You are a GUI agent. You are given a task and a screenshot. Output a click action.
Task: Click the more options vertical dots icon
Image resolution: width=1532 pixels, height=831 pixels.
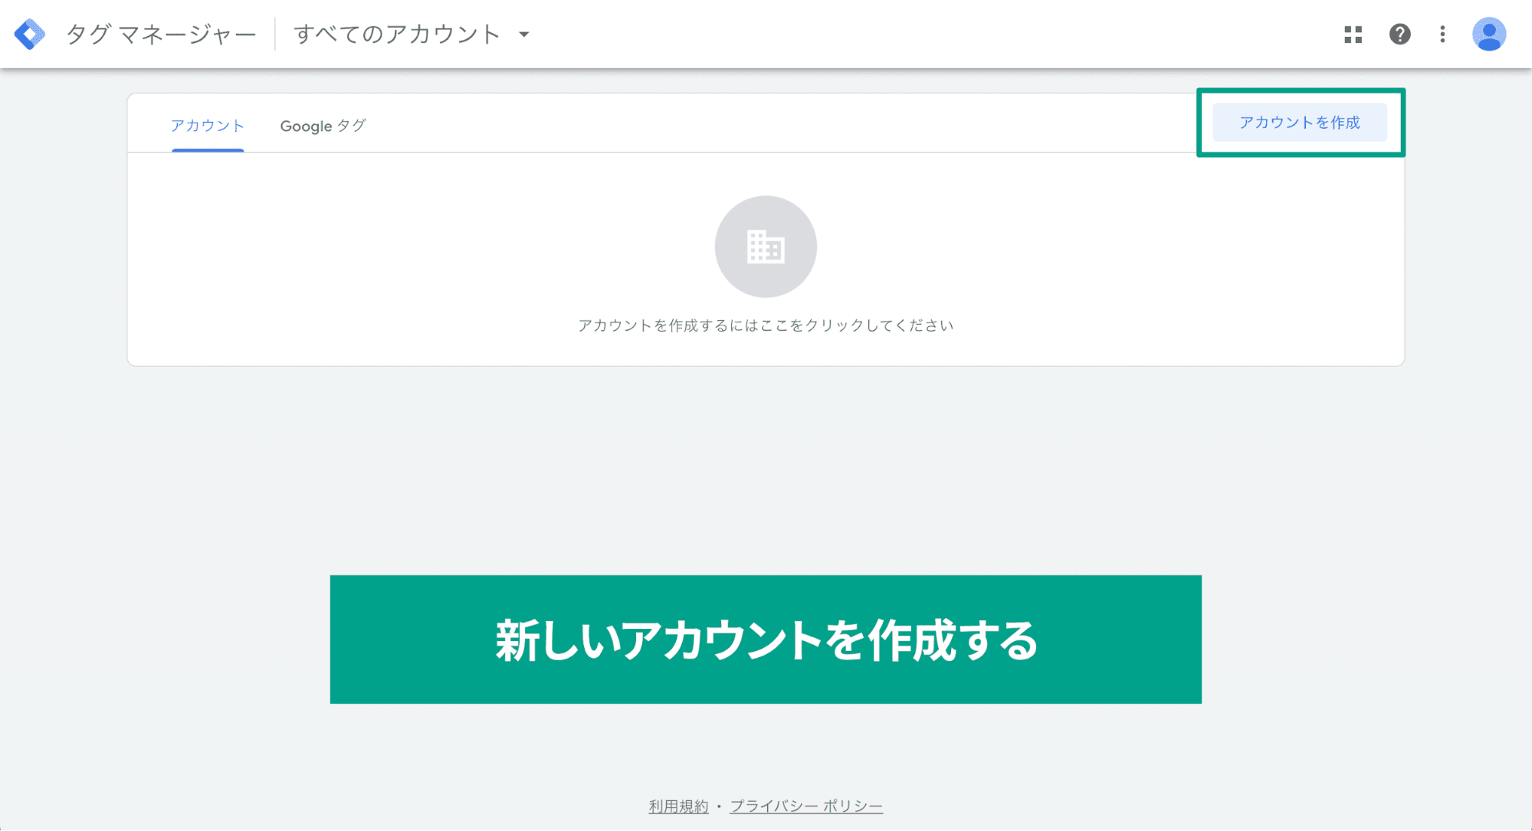click(1442, 34)
